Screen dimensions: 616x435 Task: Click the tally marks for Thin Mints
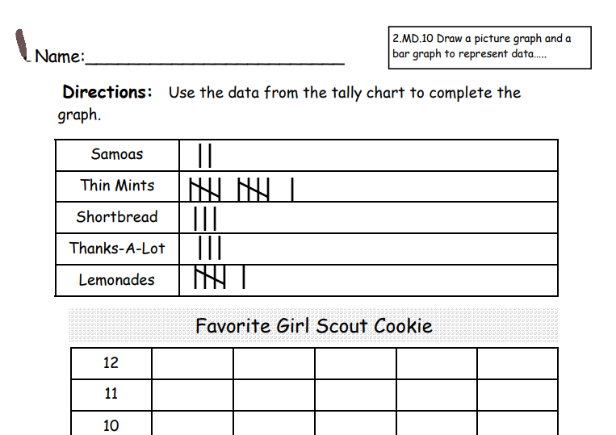pyautogui.click(x=241, y=189)
